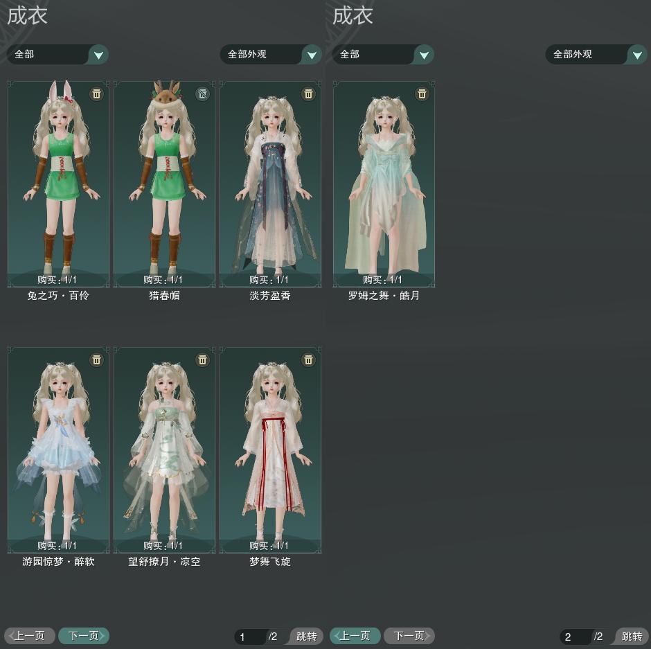The width and height of the screenshot is (651, 649).
Task: Select the 游园惊梦·醉软 outfit thumbnail
Action: pyautogui.click(x=58, y=450)
